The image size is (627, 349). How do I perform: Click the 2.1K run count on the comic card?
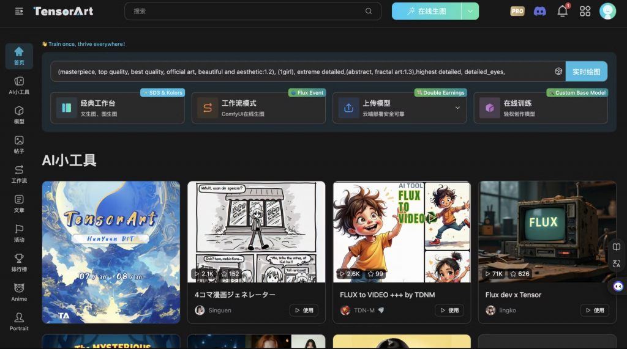tap(205, 274)
